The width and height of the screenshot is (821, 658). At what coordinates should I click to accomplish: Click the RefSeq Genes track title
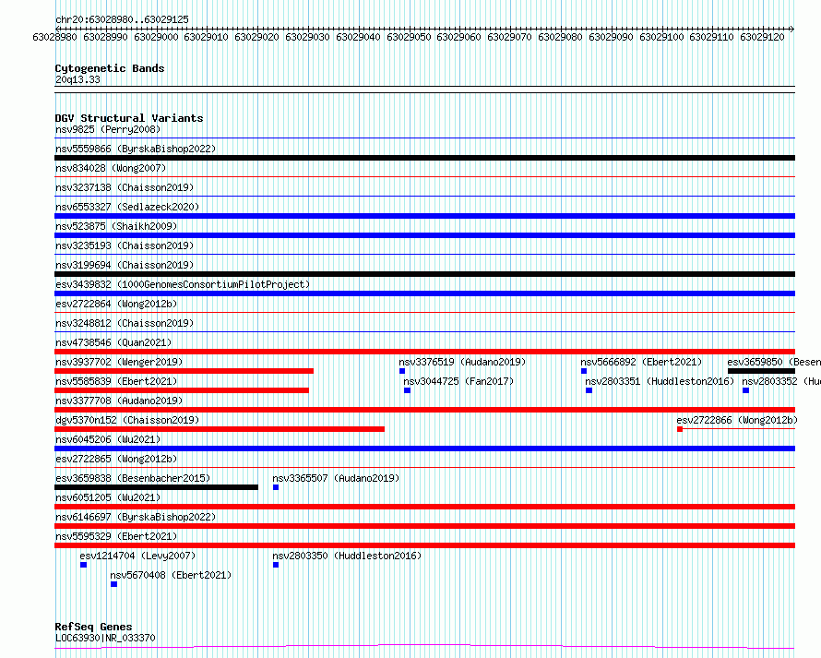click(x=93, y=627)
